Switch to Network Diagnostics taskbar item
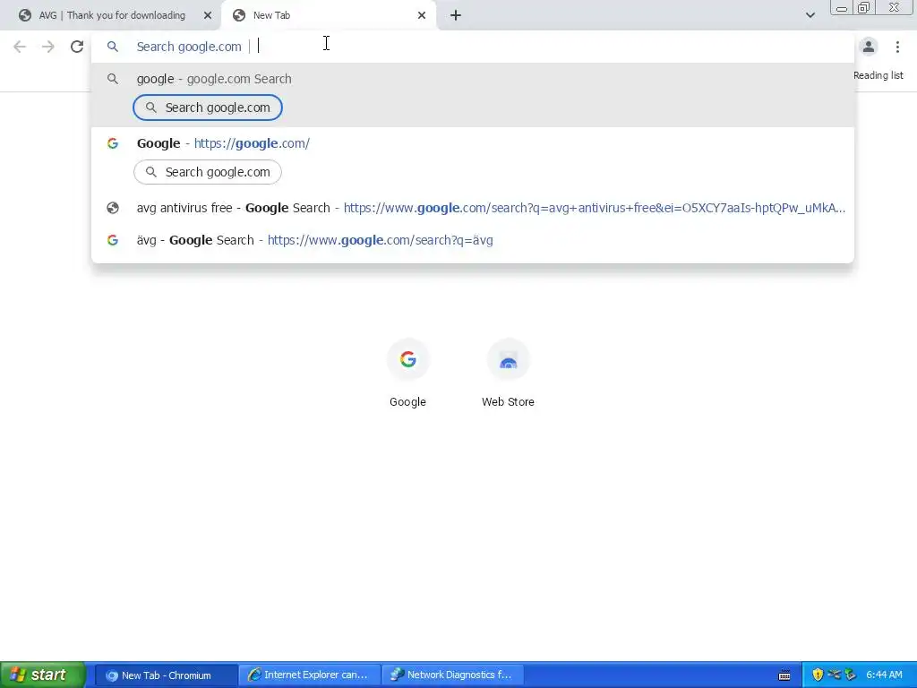The width and height of the screenshot is (917, 688). [452, 675]
